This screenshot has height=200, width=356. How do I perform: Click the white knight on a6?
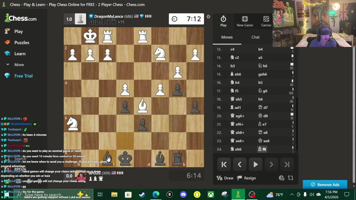pyautogui.click(x=73, y=124)
